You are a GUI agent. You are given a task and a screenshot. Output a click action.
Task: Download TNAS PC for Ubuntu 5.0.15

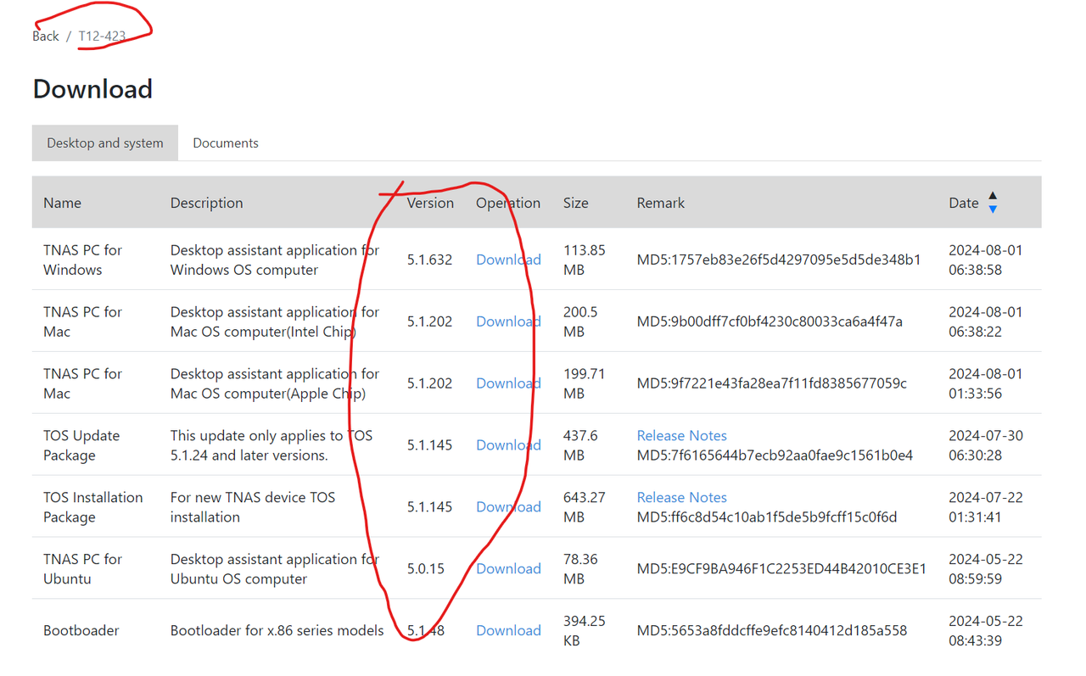508,569
